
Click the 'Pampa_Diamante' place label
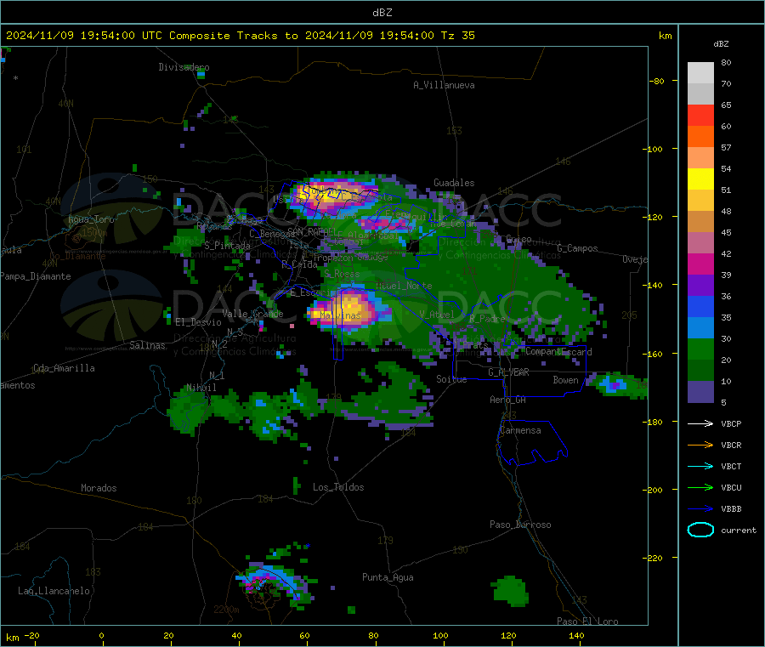pos(36,276)
